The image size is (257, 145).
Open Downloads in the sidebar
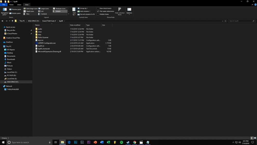pyautogui.click(x=11, y=59)
